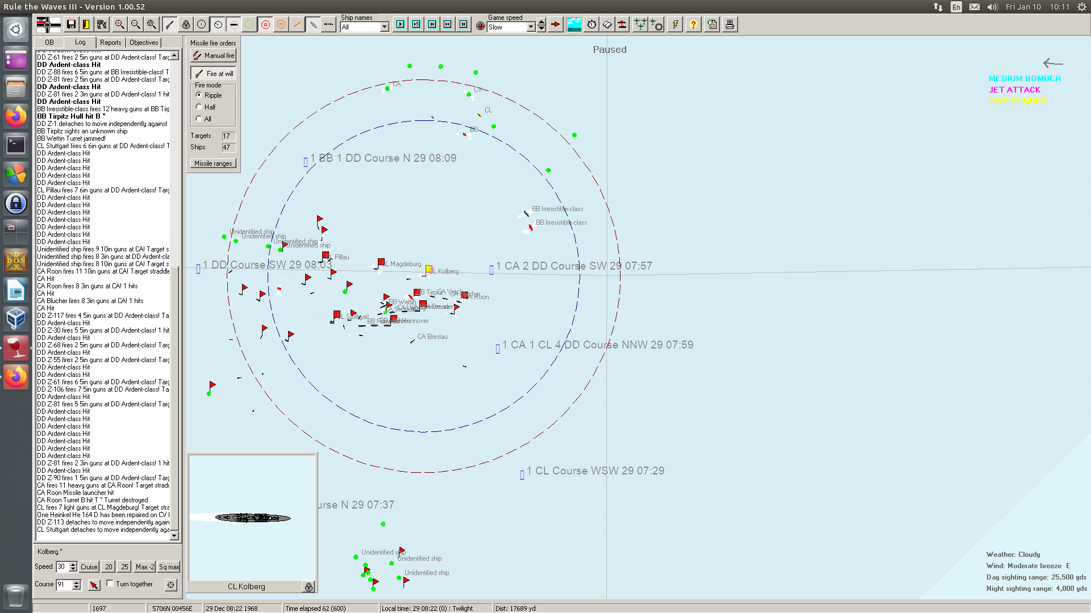
Task: Click the Sq max speed button
Action: click(169, 566)
